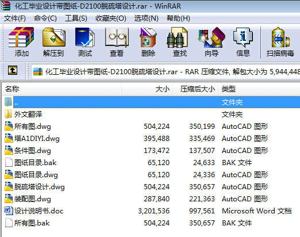Select file name 塔A1DIYI.dwg
The image size is (300, 237).
(37, 139)
